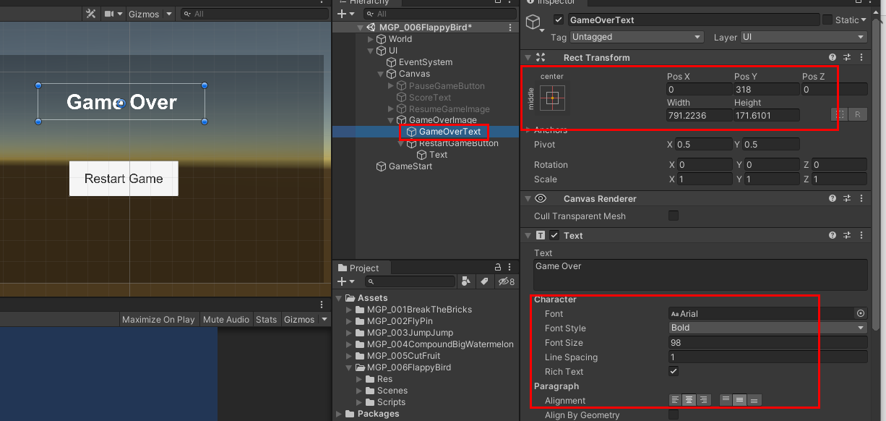Open the Scene view Gizmos dropdown arrow
Image resolution: width=886 pixels, height=421 pixels.
(x=169, y=14)
